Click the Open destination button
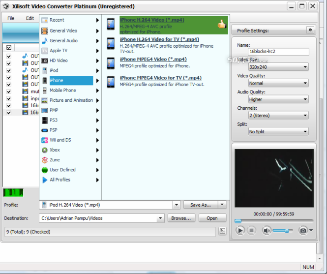The image size is (327, 274). pyautogui.click(x=212, y=218)
